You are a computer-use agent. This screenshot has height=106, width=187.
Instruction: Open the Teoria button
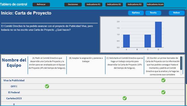pyautogui.click(x=153, y=13)
